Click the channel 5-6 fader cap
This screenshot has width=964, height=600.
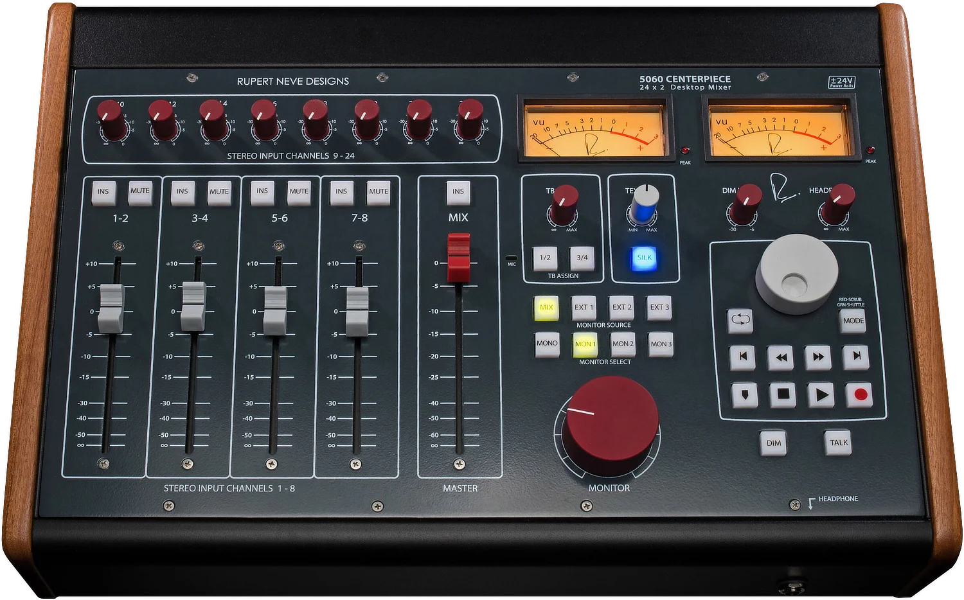276,310
